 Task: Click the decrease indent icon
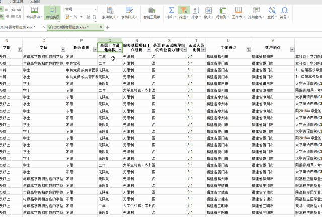pyautogui.click(x=13, y=9)
